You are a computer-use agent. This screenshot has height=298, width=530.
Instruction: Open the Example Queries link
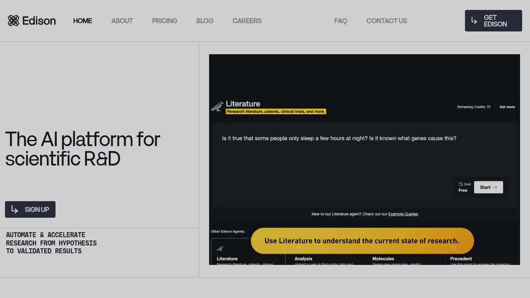pos(403,214)
